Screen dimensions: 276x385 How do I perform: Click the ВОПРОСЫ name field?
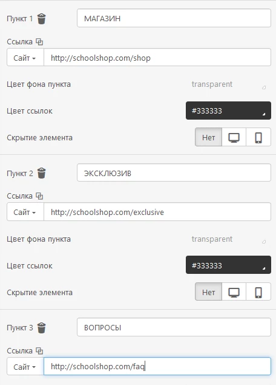point(174,327)
